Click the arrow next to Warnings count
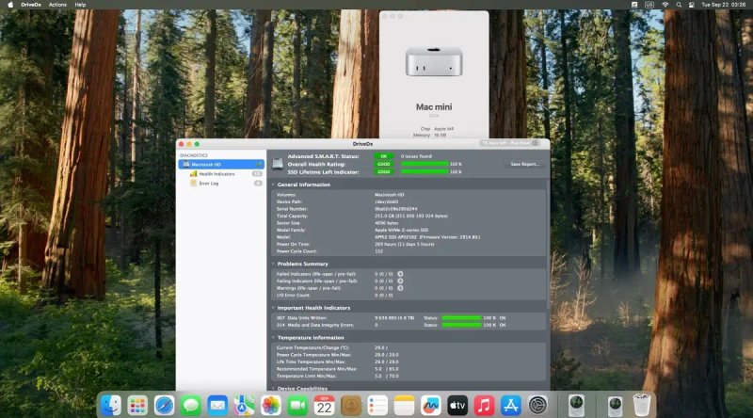This screenshot has height=418, width=753. coord(400,288)
